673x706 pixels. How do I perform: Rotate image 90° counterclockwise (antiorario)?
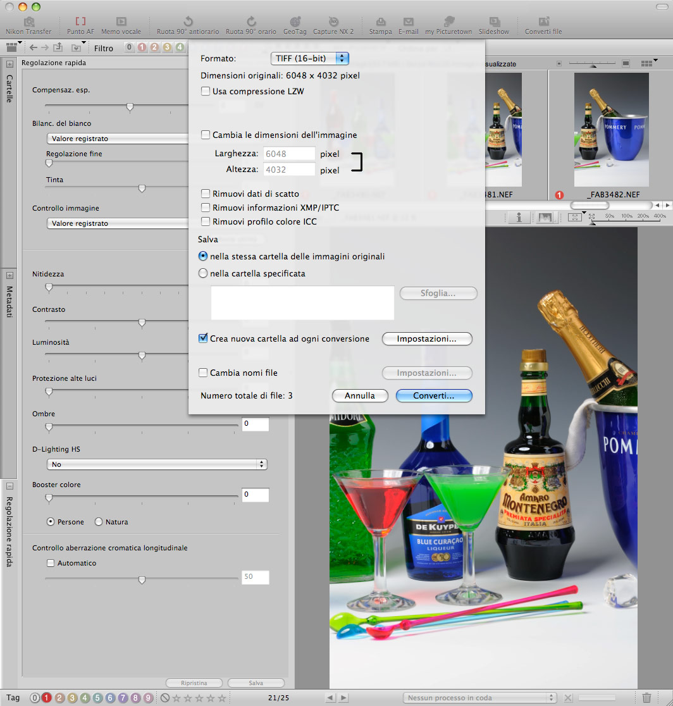(188, 26)
